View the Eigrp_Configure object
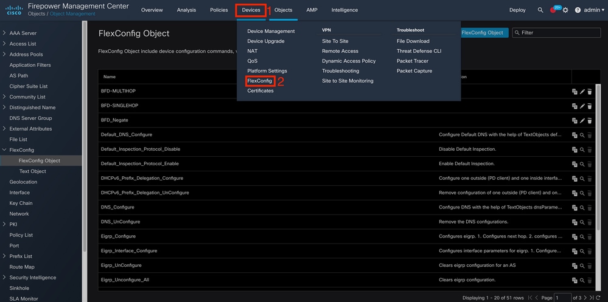 [582, 236]
